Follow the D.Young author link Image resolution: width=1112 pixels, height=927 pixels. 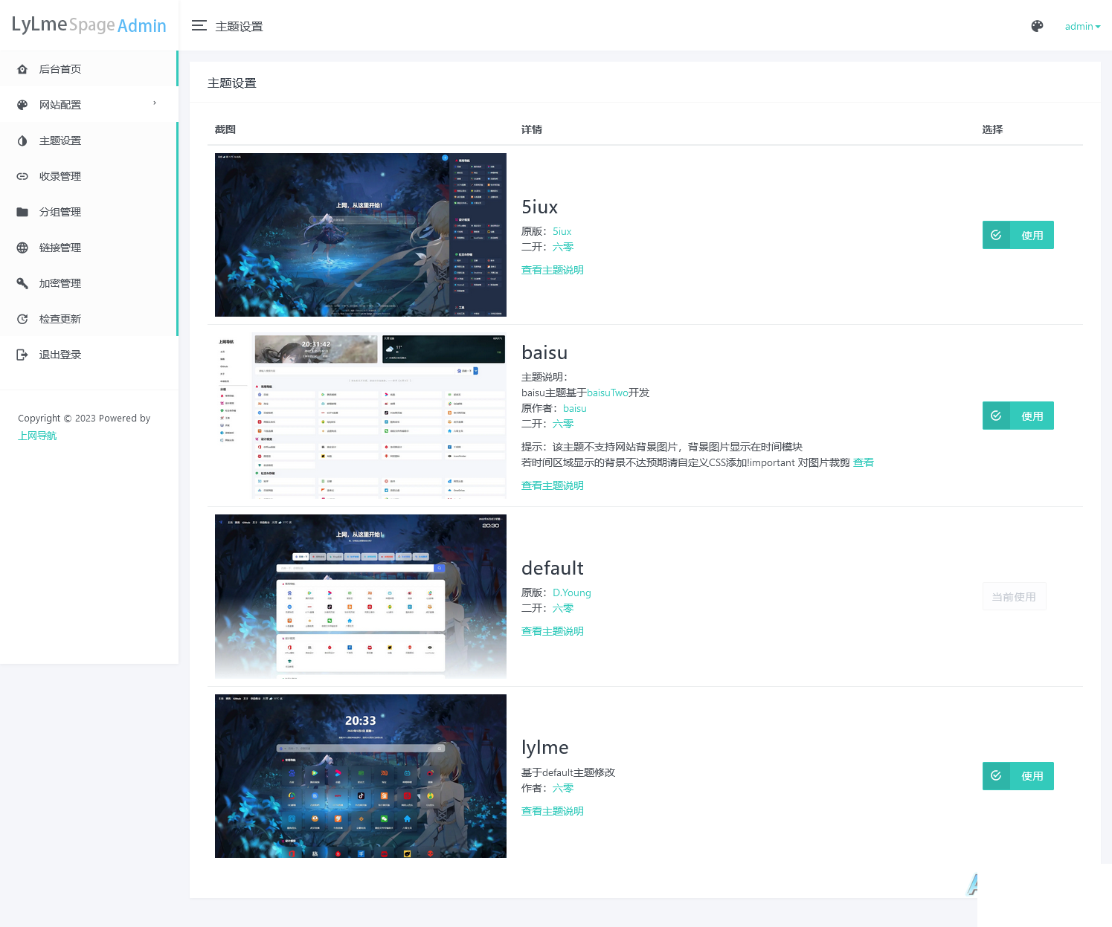tap(571, 592)
